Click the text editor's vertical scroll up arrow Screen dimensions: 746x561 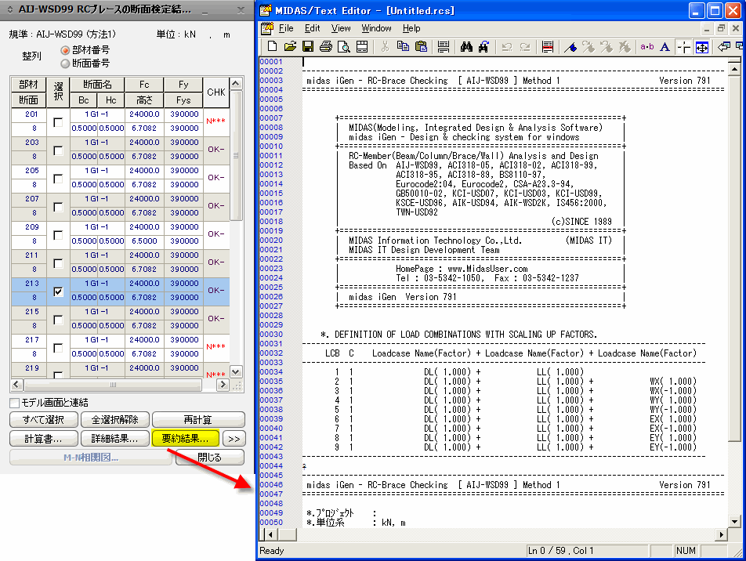734,70
